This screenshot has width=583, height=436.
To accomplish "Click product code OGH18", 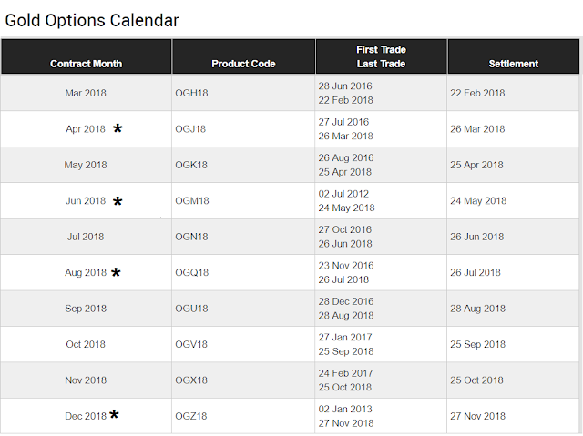I will click(190, 93).
